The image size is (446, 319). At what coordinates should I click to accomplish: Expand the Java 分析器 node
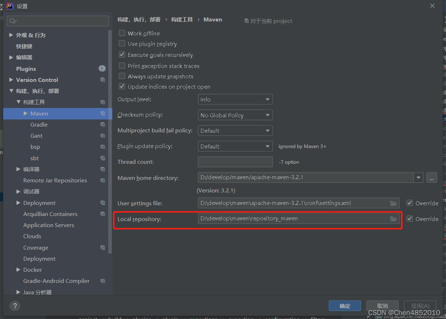[18, 292]
